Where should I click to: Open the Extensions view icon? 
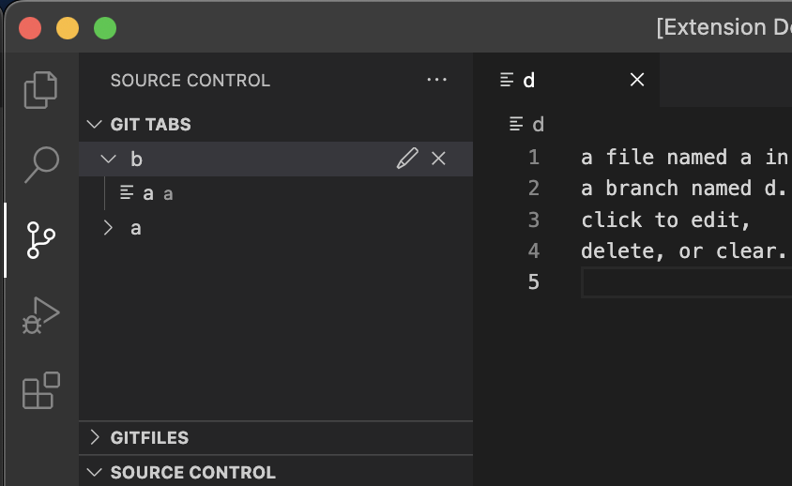(41, 390)
